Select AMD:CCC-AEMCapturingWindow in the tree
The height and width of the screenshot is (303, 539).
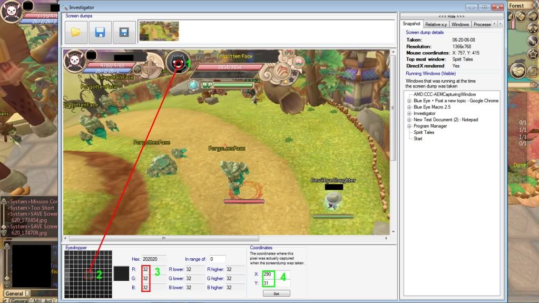click(445, 94)
